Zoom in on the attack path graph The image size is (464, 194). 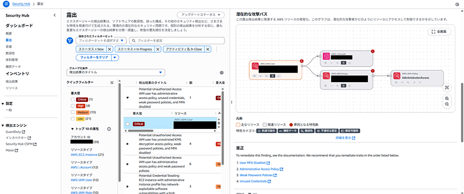(447, 99)
